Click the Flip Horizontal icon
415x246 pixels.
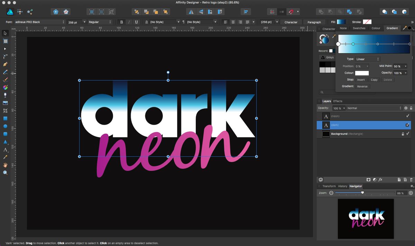point(191,11)
